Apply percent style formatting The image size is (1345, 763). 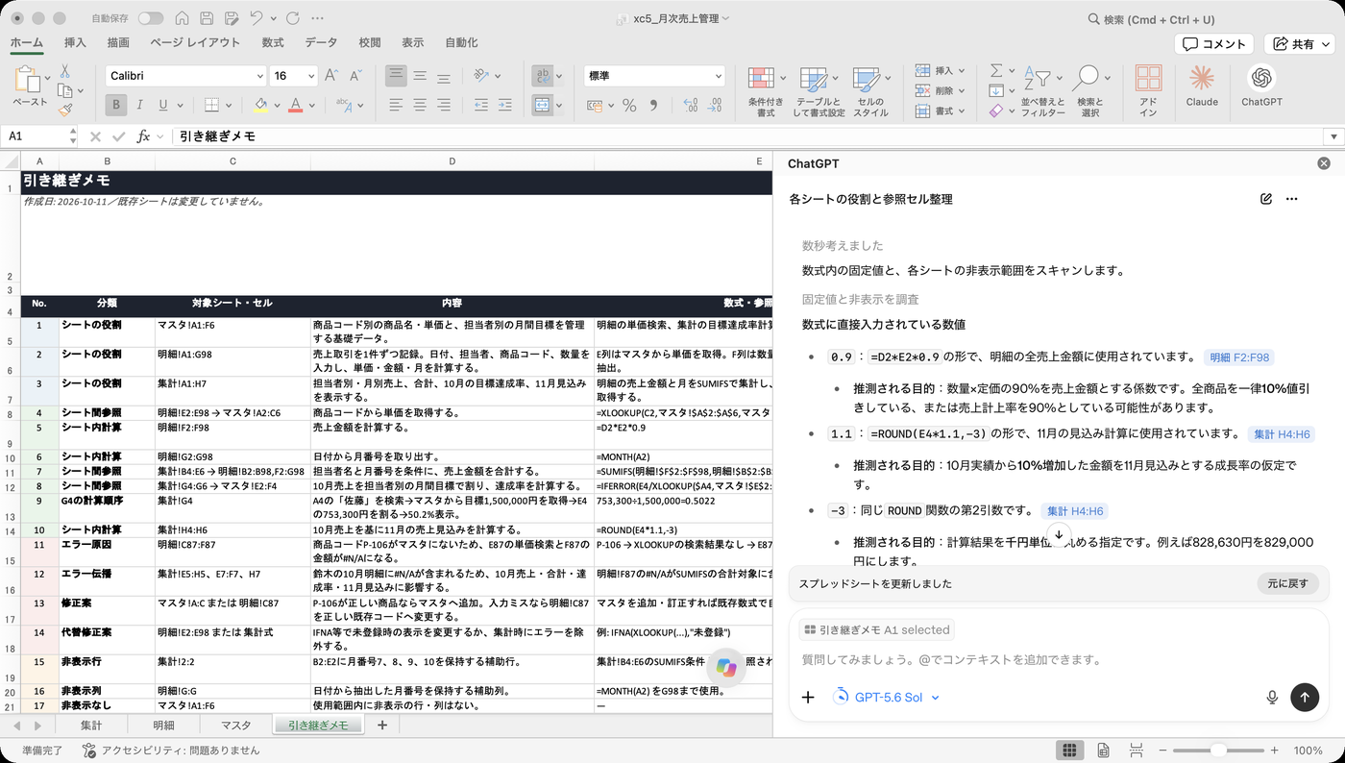pyautogui.click(x=629, y=105)
